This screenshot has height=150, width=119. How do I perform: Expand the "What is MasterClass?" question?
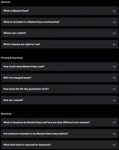[59, 11]
